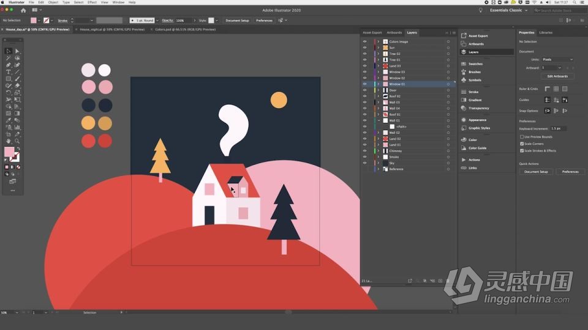Toggle visibility of Window 01 layer
Viewport: 588px width, 330px height.
pos(364,84)
